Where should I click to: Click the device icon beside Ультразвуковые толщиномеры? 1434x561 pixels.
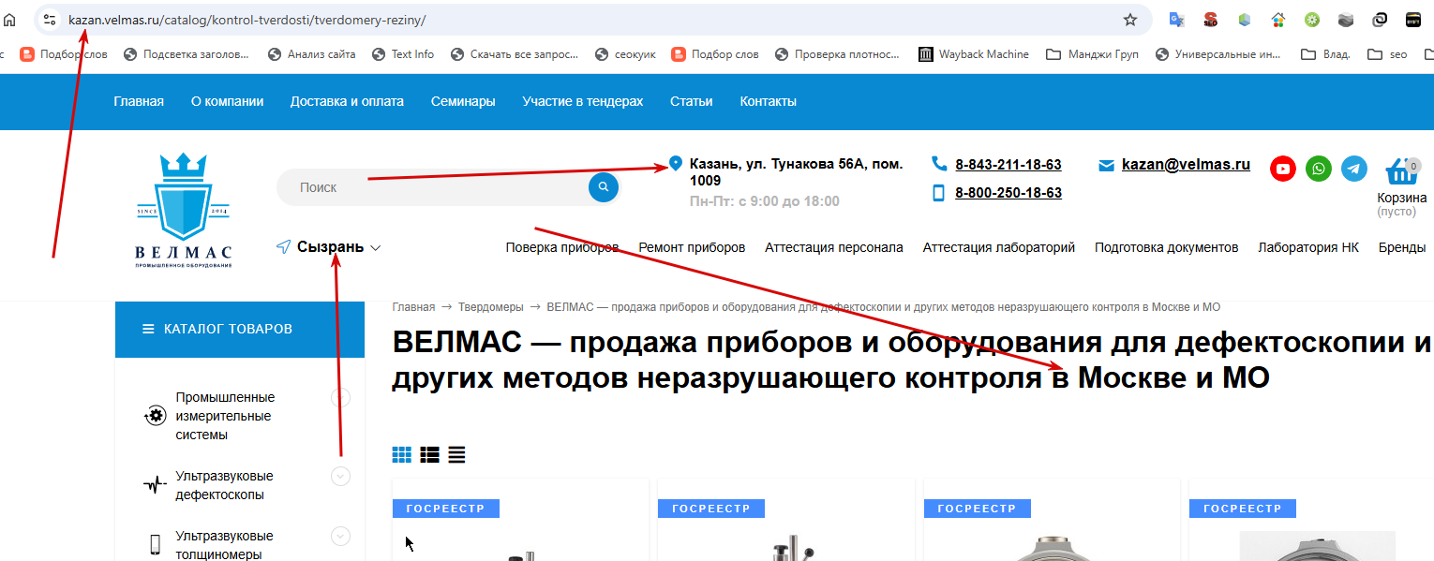(x=155, y=544)
